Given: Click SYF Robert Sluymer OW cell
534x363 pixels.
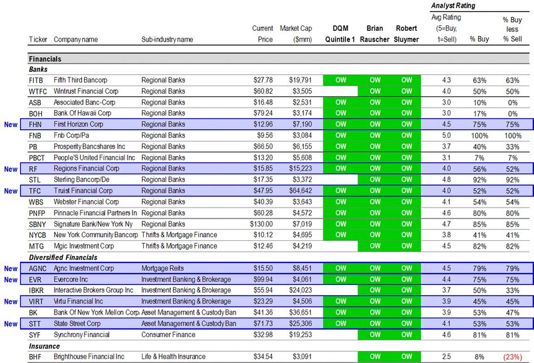Looking at the screenshot, I should tap(406, 335).
